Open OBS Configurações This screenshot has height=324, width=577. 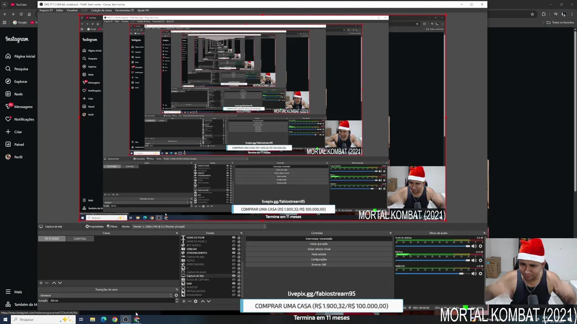pyautogui.click(x=319, y=259)
